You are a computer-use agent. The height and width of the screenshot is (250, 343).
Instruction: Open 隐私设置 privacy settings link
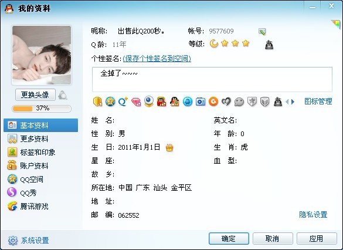click(x=313, y=215)
